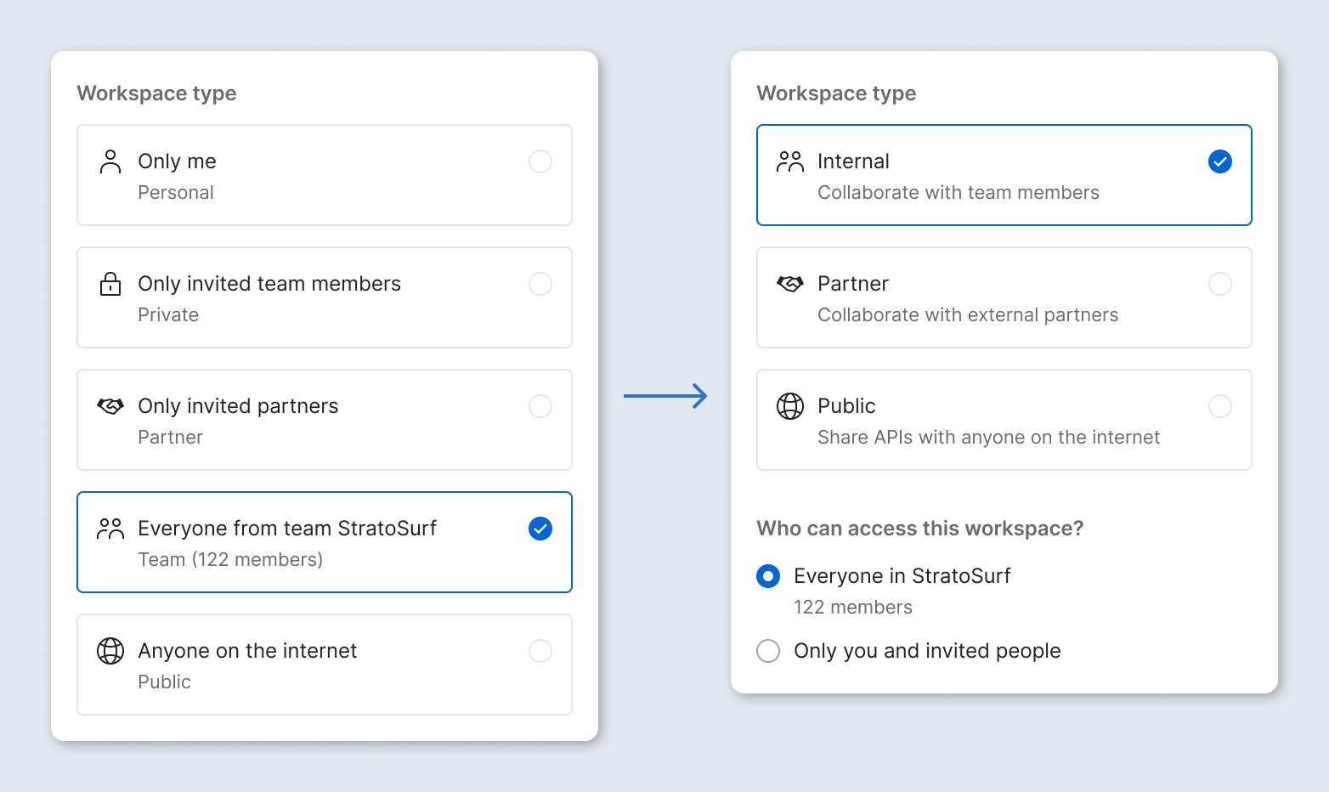Click the globe icon beside Public
This screenshot has width=1329, height=792.
(790, 406)
